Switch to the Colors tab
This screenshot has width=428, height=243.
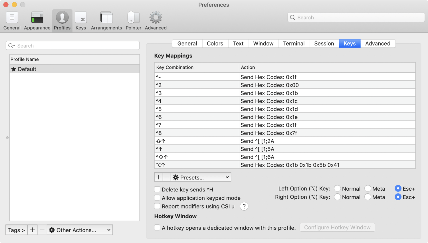coord(215,44)
